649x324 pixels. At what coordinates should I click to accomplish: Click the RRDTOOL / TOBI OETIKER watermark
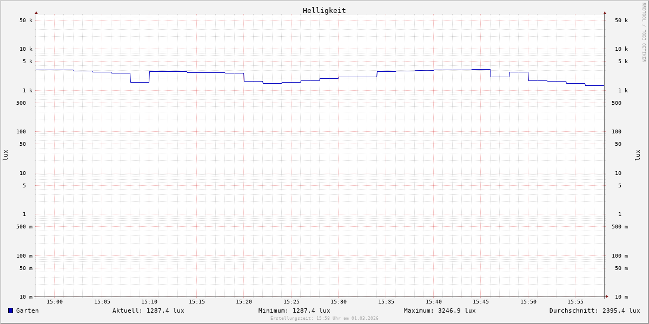644,32
